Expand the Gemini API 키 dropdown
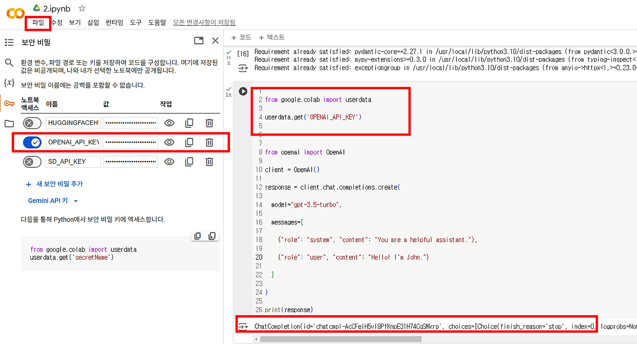The image size is (637, 344). pos(51,200)
